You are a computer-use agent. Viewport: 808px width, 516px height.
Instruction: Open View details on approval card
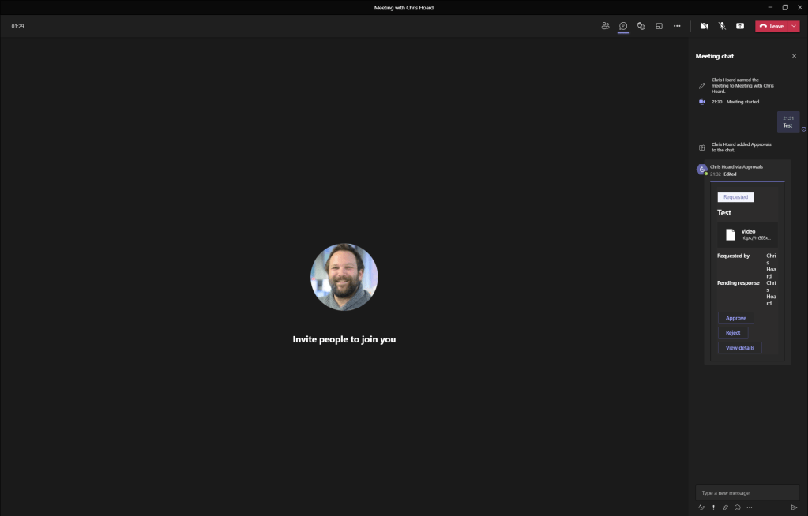click(x=739, y=347)
